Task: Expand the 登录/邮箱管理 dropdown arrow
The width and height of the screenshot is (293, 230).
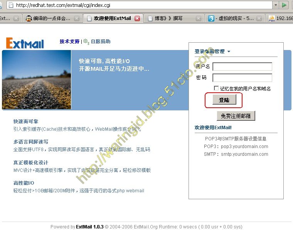Action: click(x=229, y=52)
